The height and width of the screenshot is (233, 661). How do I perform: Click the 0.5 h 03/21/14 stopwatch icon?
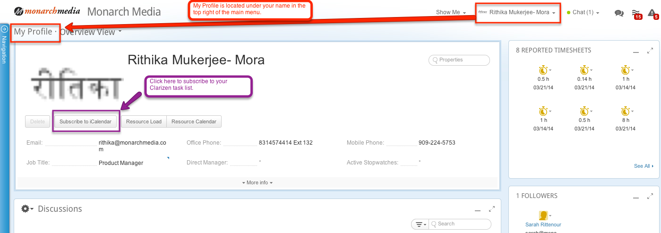coord(543,69)
